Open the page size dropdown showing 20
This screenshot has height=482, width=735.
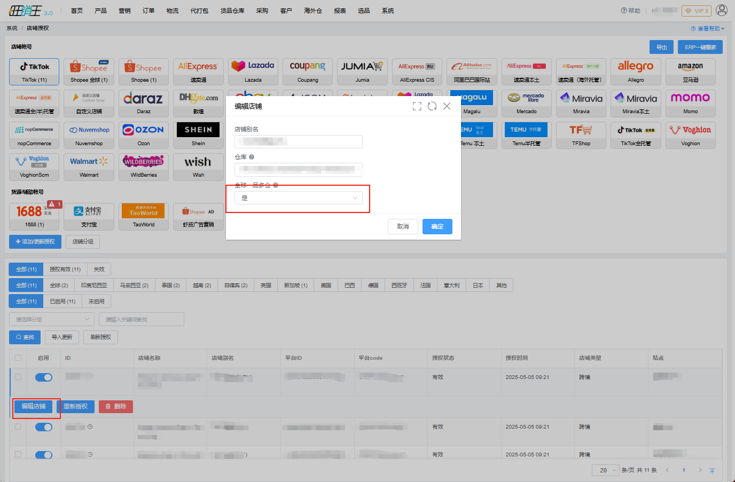tap(606, 470)
